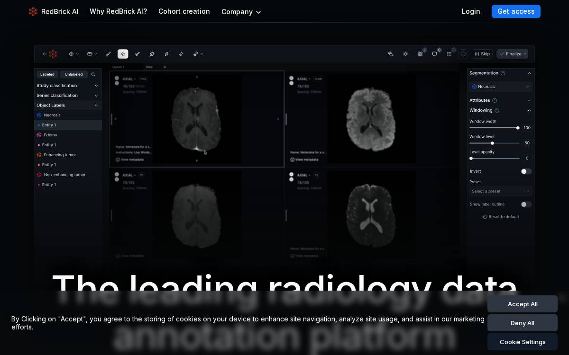Screen dimensions: 569x355
Task: Expand the Series classification section
Action: click(x=68, y=96)
